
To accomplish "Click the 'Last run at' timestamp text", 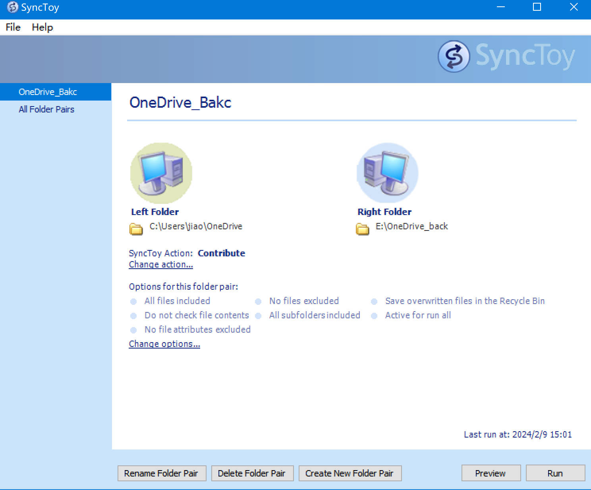I will tap(518, 434).
